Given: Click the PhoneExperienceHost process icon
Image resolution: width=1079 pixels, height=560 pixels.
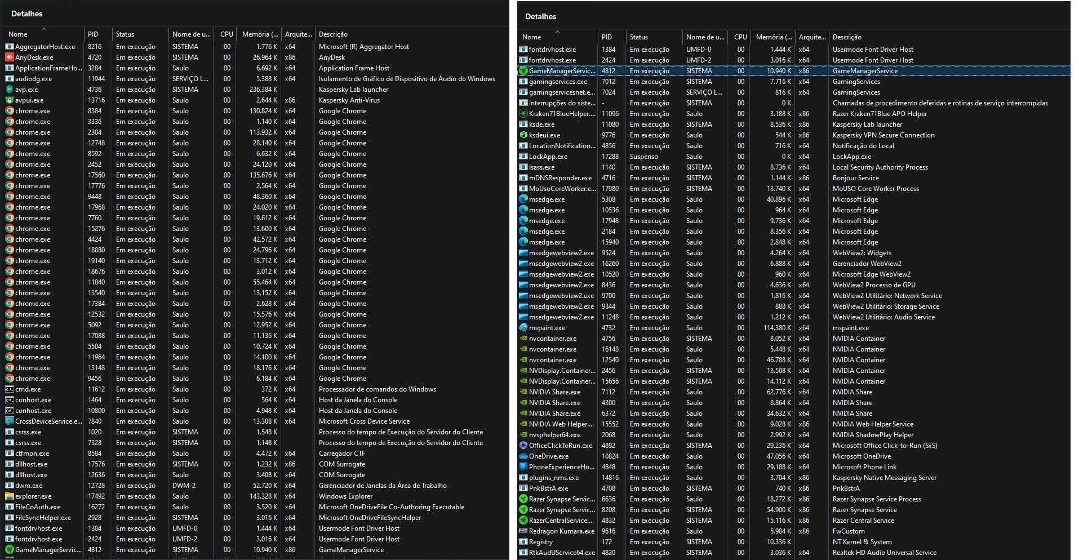Looking at the screenshot, I should click(x=523, y=467).
